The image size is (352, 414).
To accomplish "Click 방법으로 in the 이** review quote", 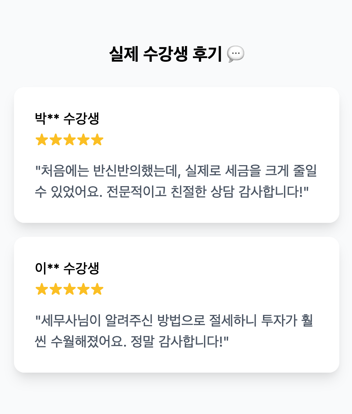I will [181, 321].
